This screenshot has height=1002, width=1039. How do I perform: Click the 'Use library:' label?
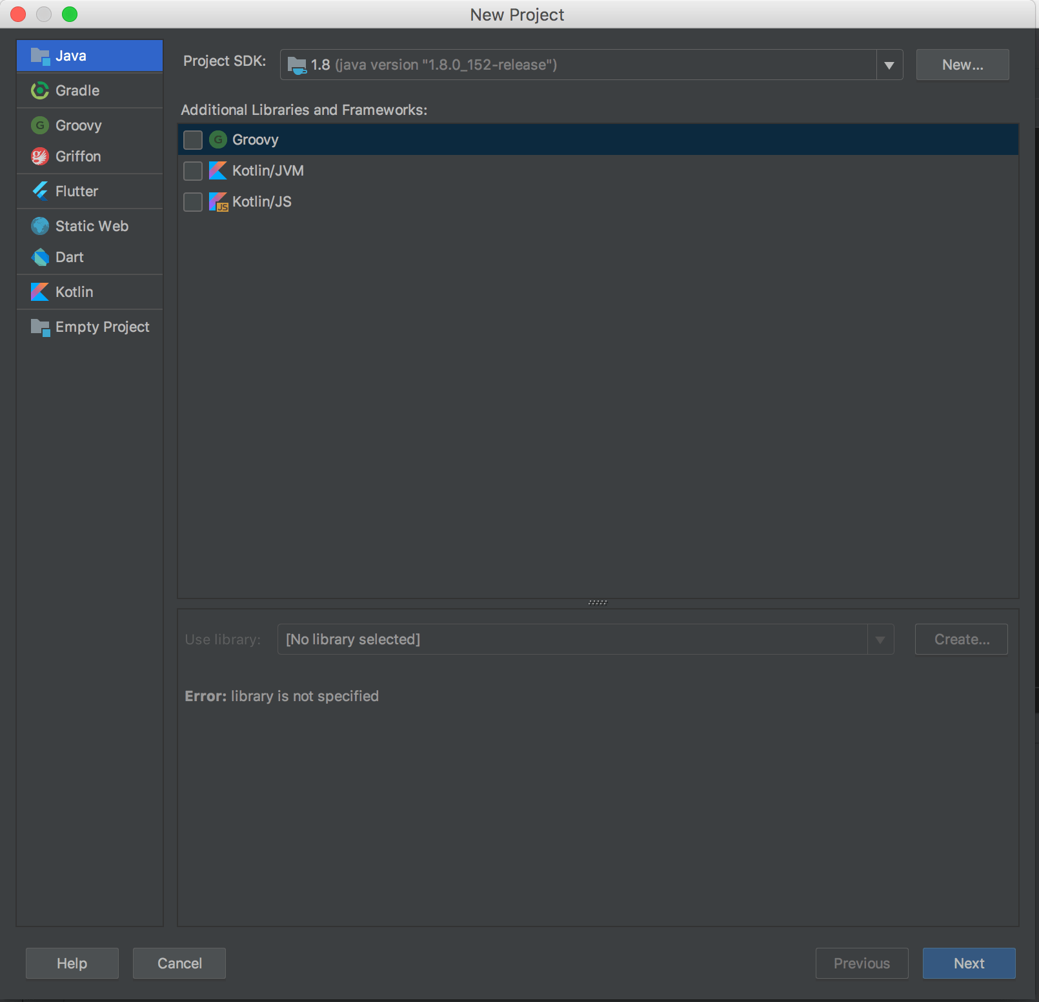[x=223, y=639]
